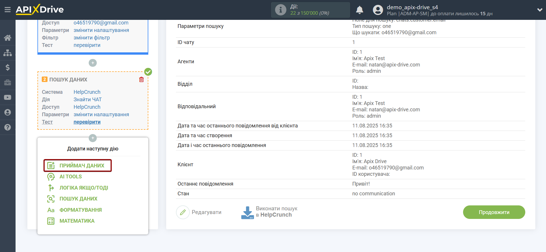This screenshot has height=252, width=546.
Task: Click bold перевірити test link
Action: click(x=87, y=122)
